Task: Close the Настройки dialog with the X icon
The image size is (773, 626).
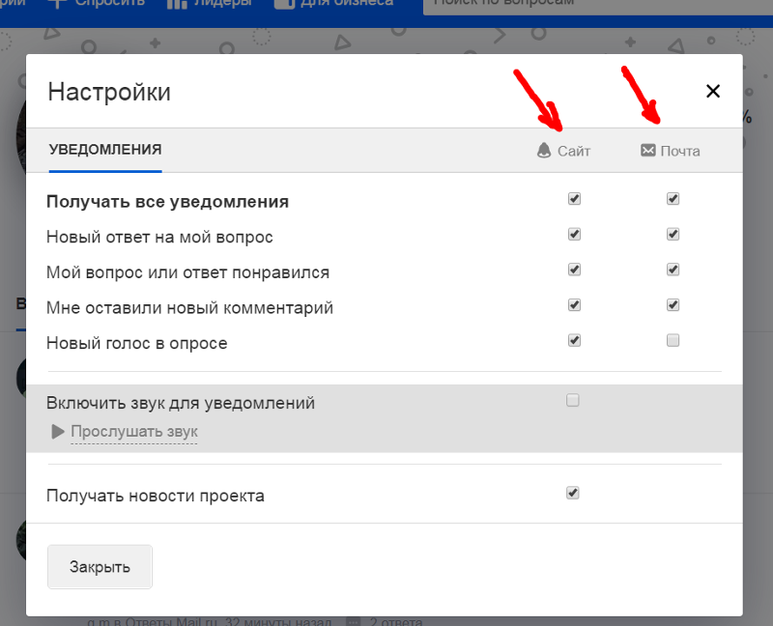Action: pyautogui.click(x=713, y=91)
